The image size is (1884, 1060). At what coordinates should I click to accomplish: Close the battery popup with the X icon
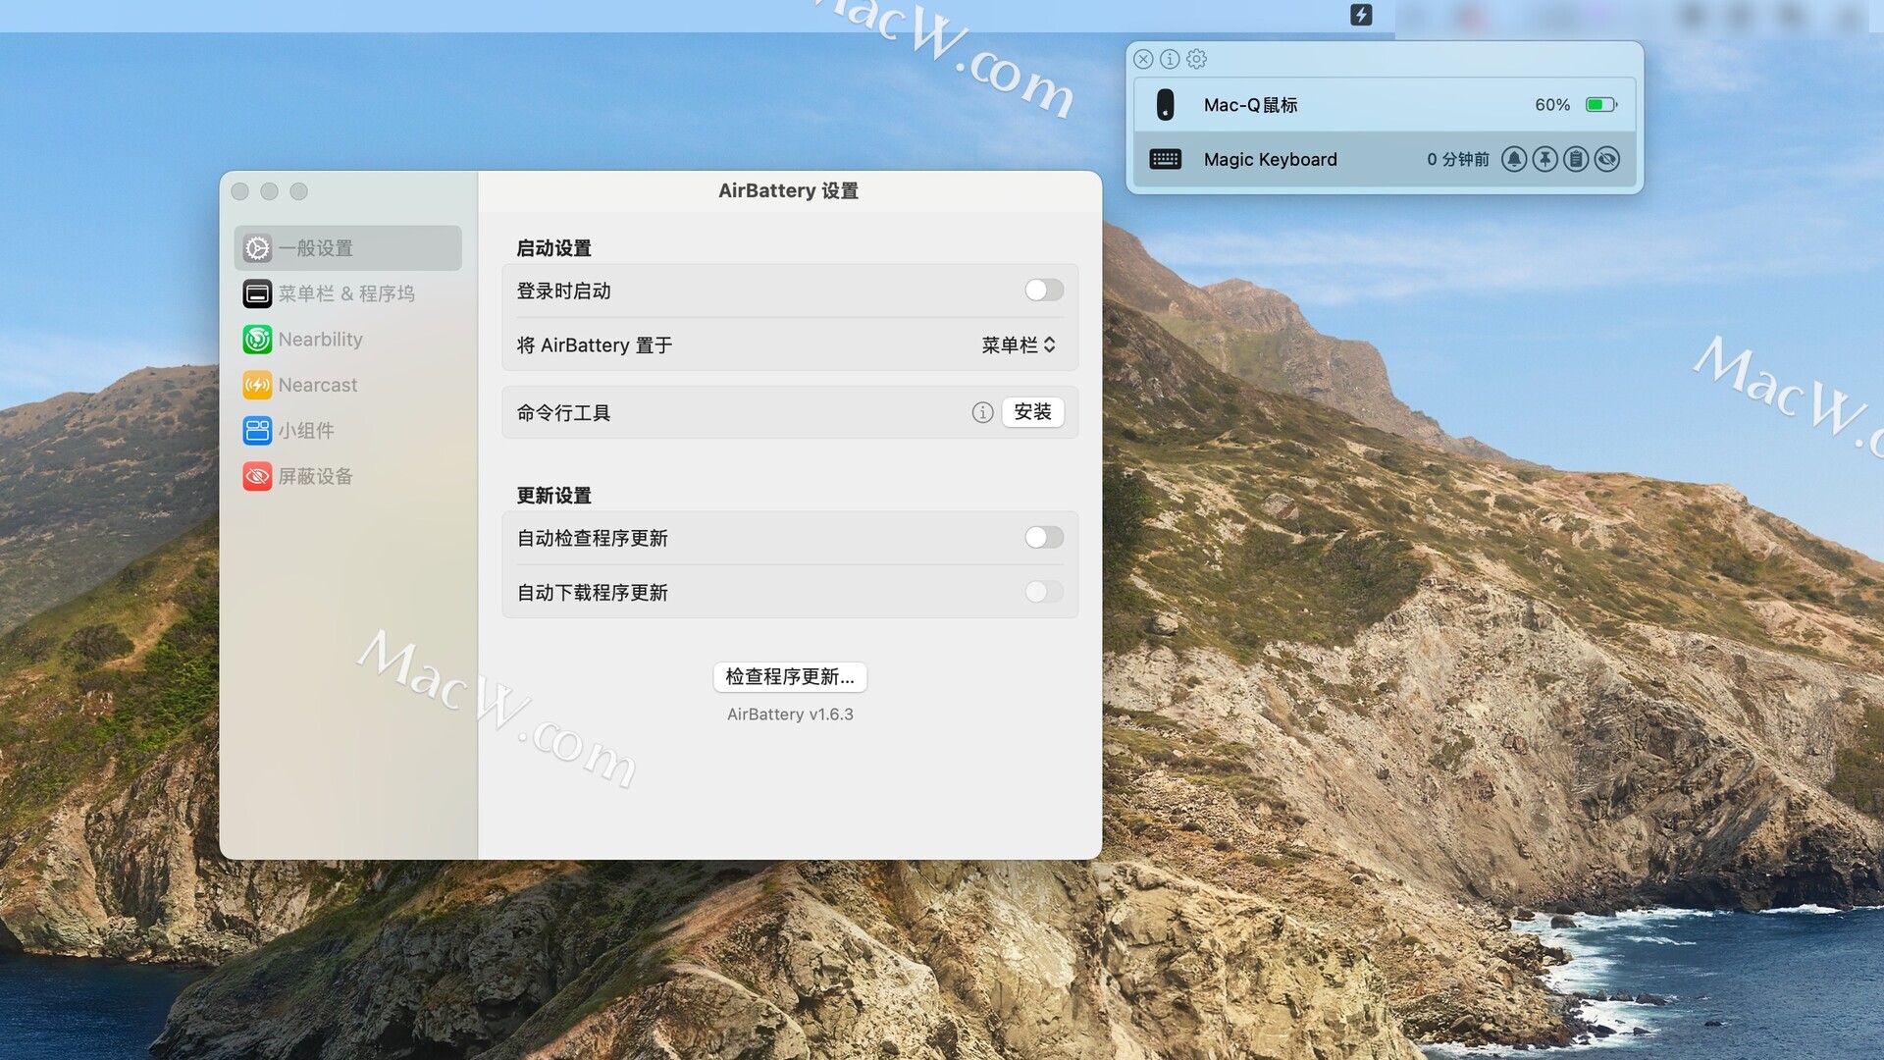click(x=1143, y=59)
